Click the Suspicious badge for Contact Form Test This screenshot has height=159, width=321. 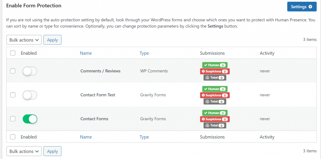click(215, 95)
